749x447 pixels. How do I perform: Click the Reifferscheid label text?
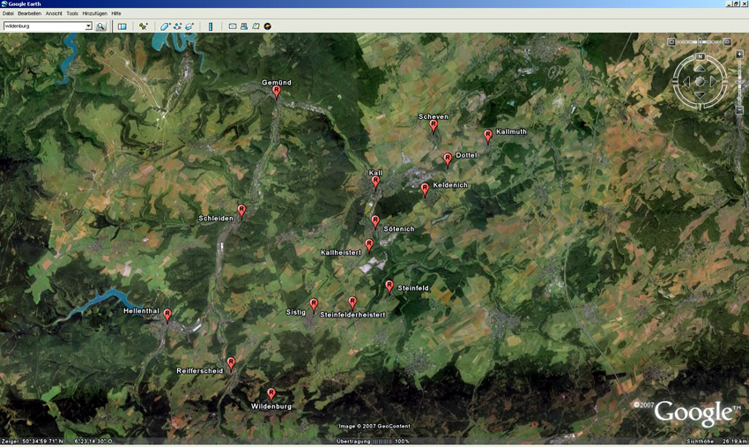point(200,371)
